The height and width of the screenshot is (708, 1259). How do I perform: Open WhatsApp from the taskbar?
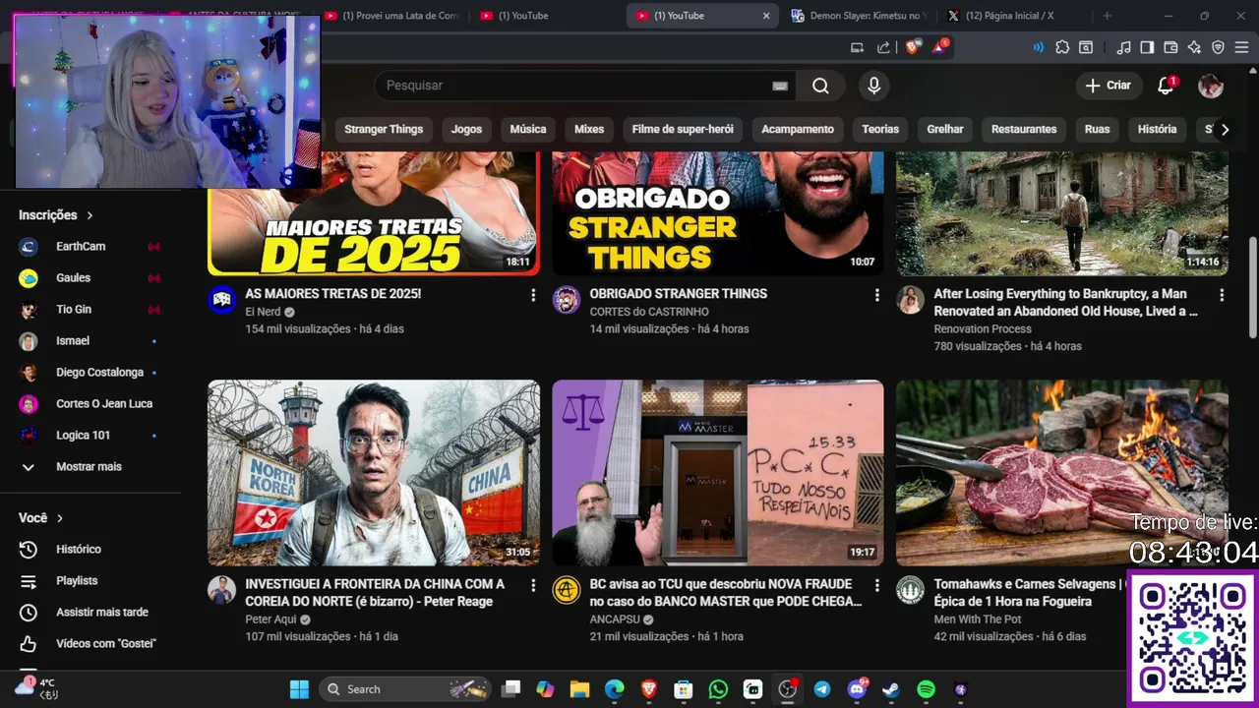coord(718,689)
